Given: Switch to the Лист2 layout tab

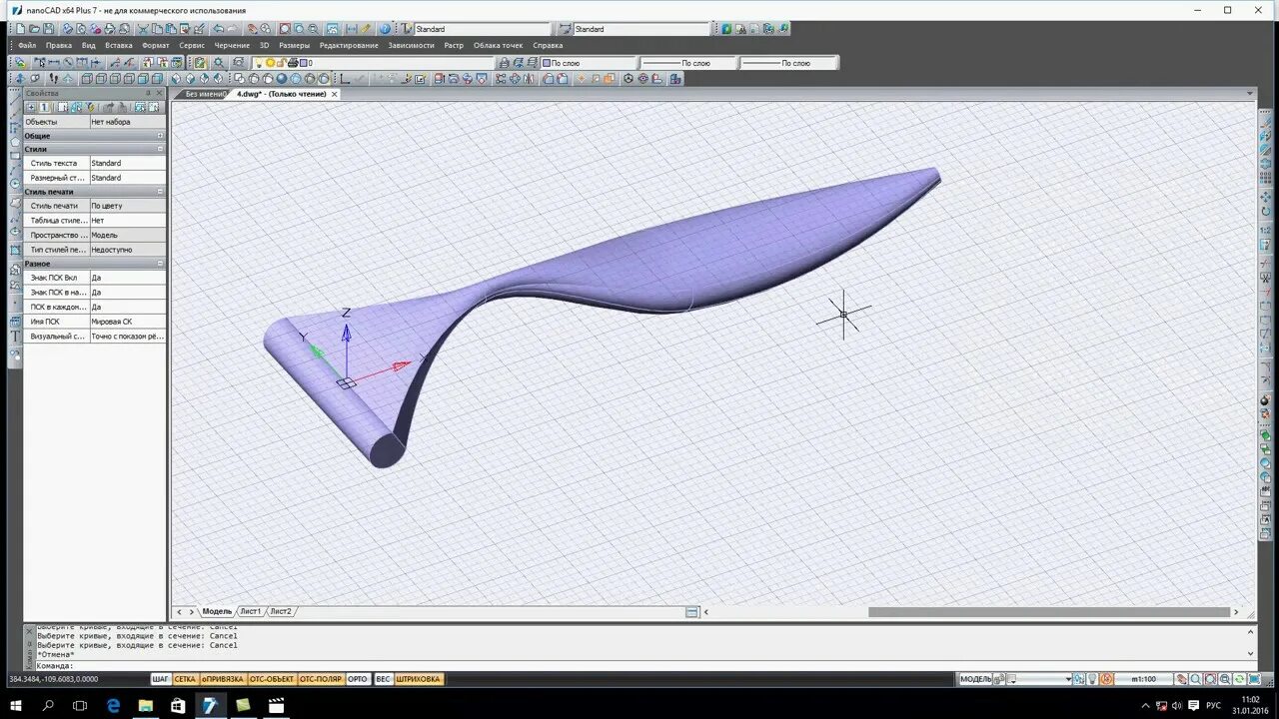Looking at the screenshot, I should click(x=281, y=611).
